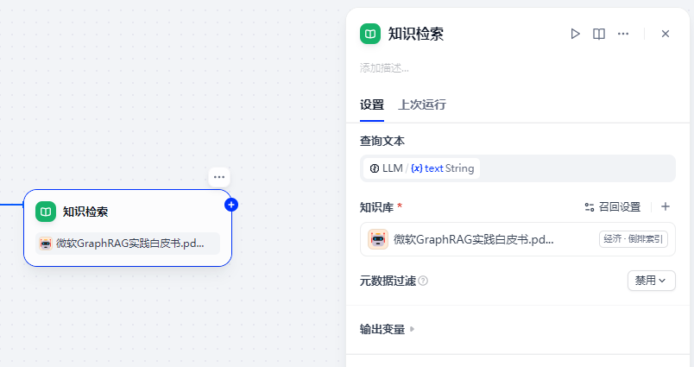Switch to the 设置 tab
The width and height of the screenshot is (694, 367).
(372, 105)
